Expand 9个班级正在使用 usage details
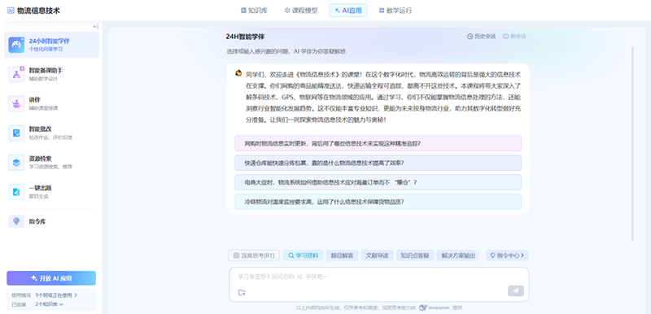The image size is (651, 314). pos(56,295)
